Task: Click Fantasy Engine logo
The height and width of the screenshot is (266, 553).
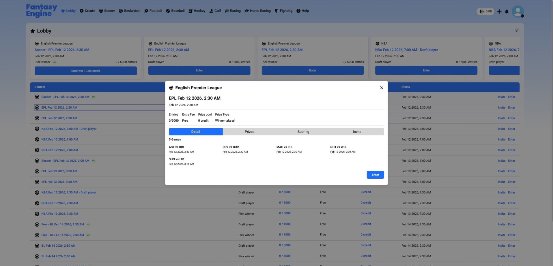Action: tap(42, 11)
